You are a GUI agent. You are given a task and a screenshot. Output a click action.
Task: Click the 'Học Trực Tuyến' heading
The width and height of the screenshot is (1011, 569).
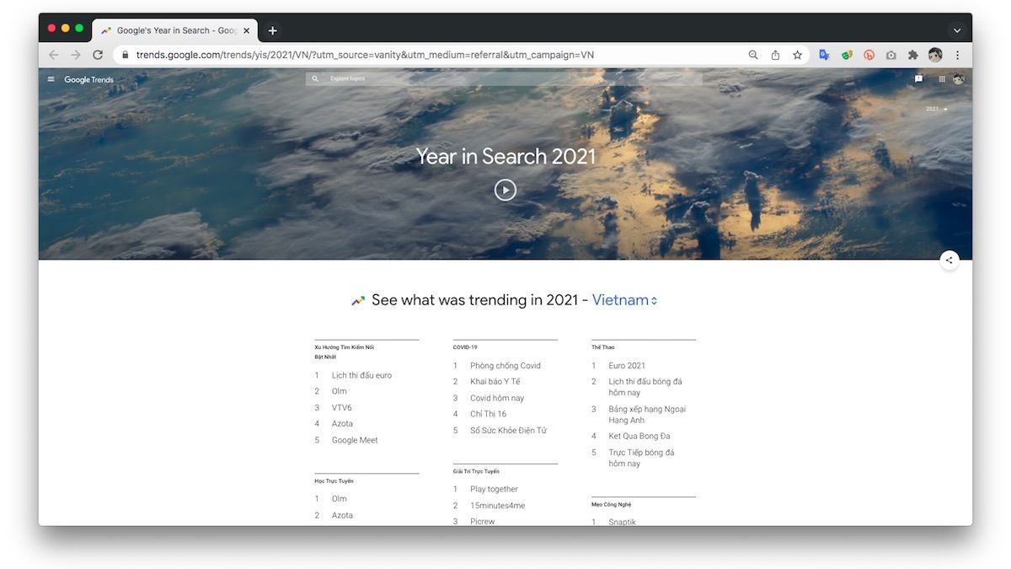pos(334,481)
